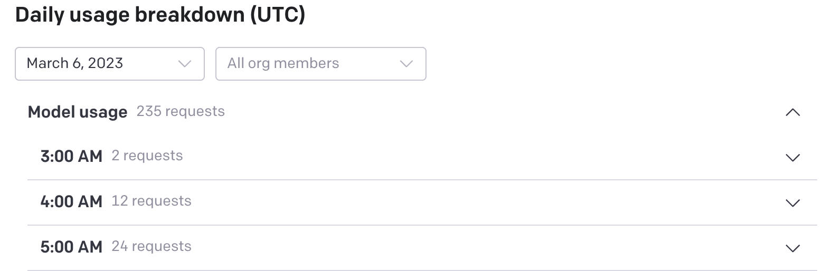Expand the 3:00 AM row using its chevron

pos(792,158)
